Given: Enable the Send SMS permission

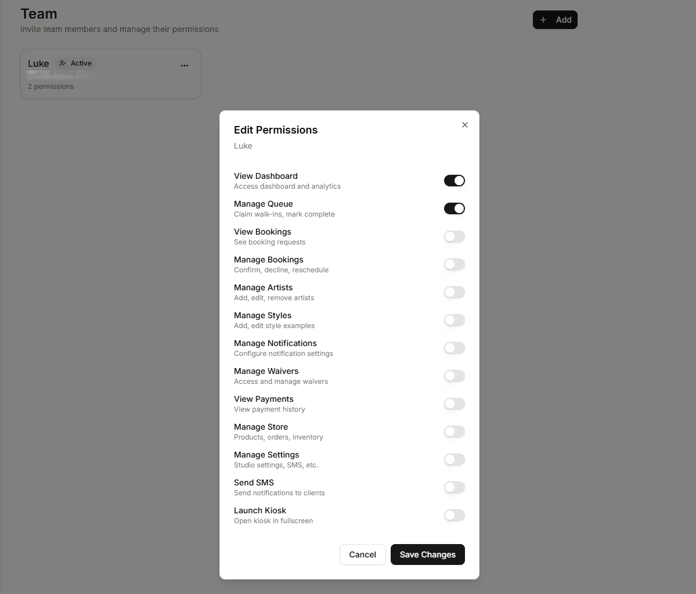Looking at the screenshot, I should [x=455, y=487].
